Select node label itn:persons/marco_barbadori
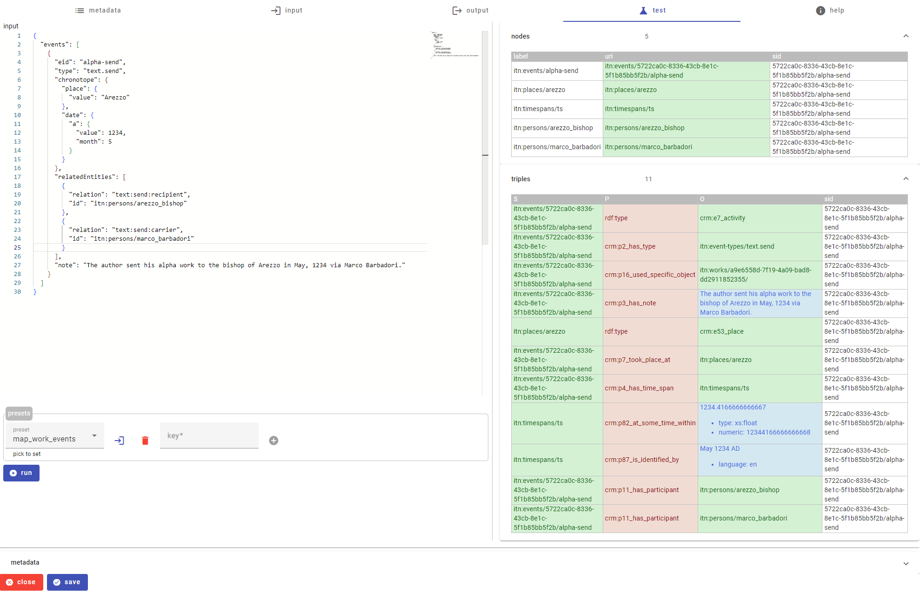920x593 pixels. [x=557, y=147]
